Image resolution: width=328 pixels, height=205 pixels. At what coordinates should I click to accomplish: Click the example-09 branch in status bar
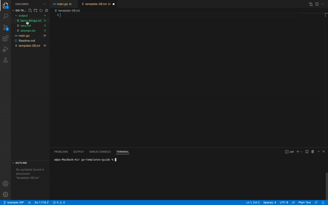pyautogui.click(x=14, y=202)
